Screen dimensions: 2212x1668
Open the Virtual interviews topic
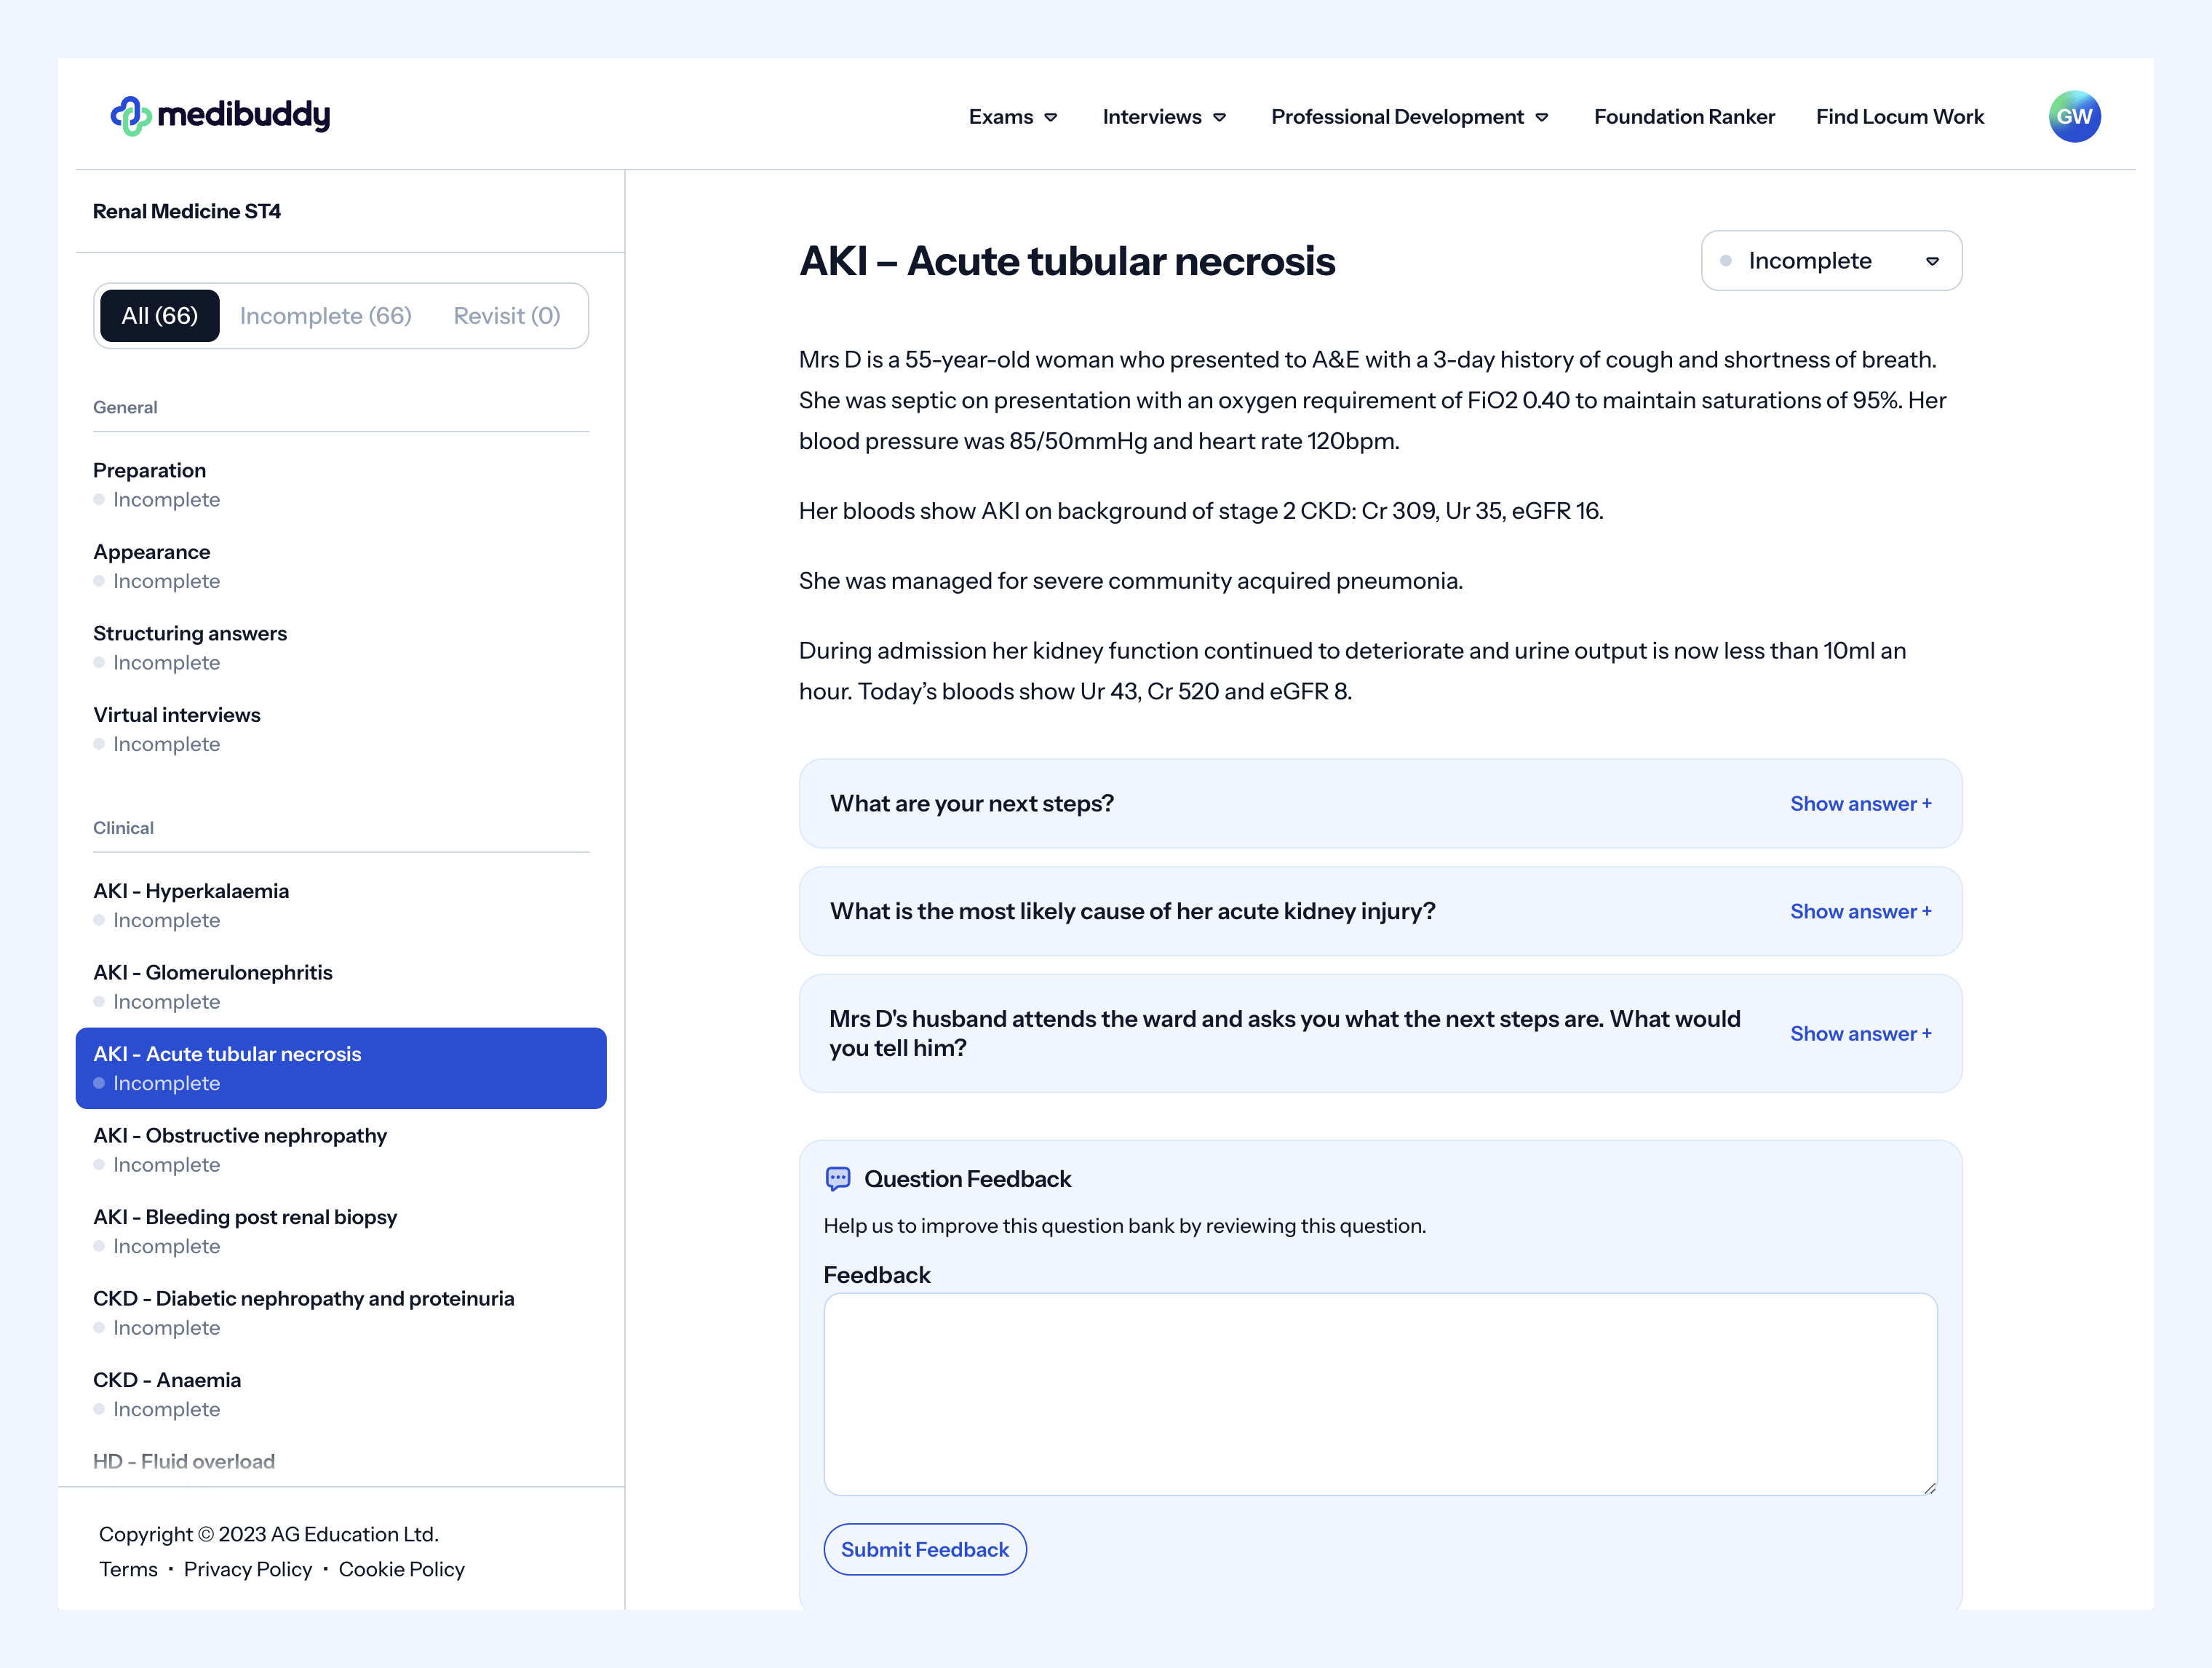pos(340,729)
